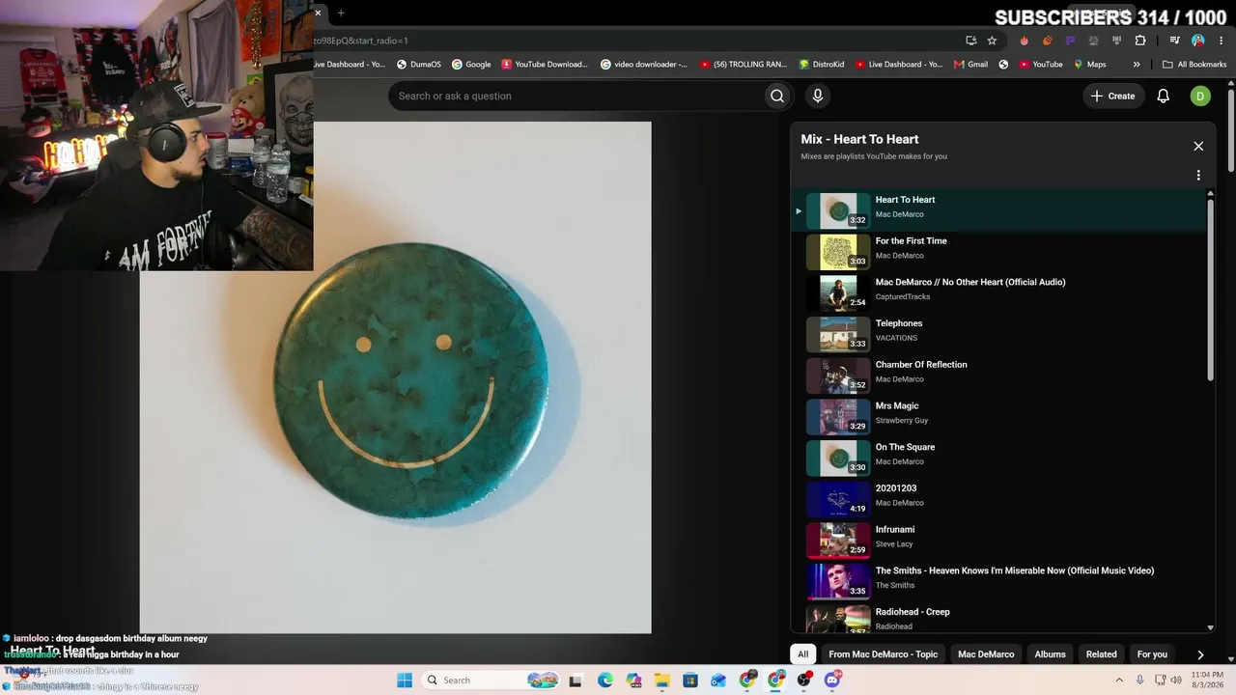Open the taskbar clock showing 11:04 PM
Viewport: 1236px width, 695px height.
pyautogui.click(x=1206, y=681)
